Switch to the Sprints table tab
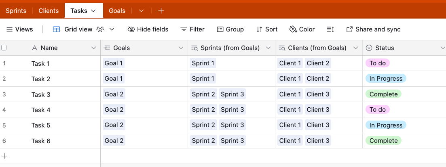The height and width of the screenshot is (167, 446). coord(16,11)
